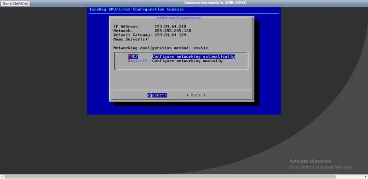Click 'Configure networking automatically' description

click(194, 57)
